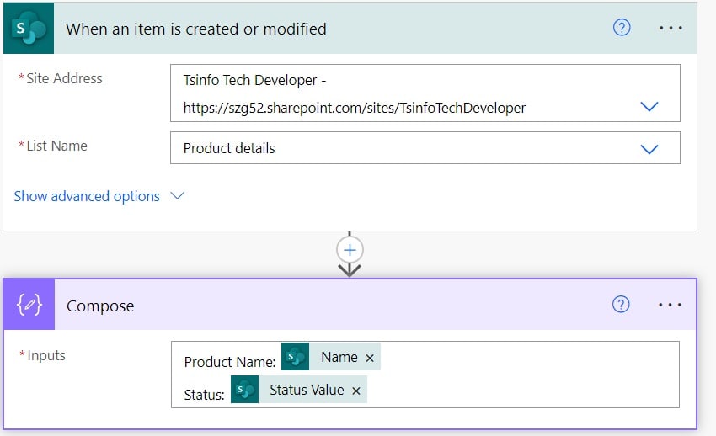
Task: Click the SharePoint trigger icon in header
Action: [x=29, y=29]
